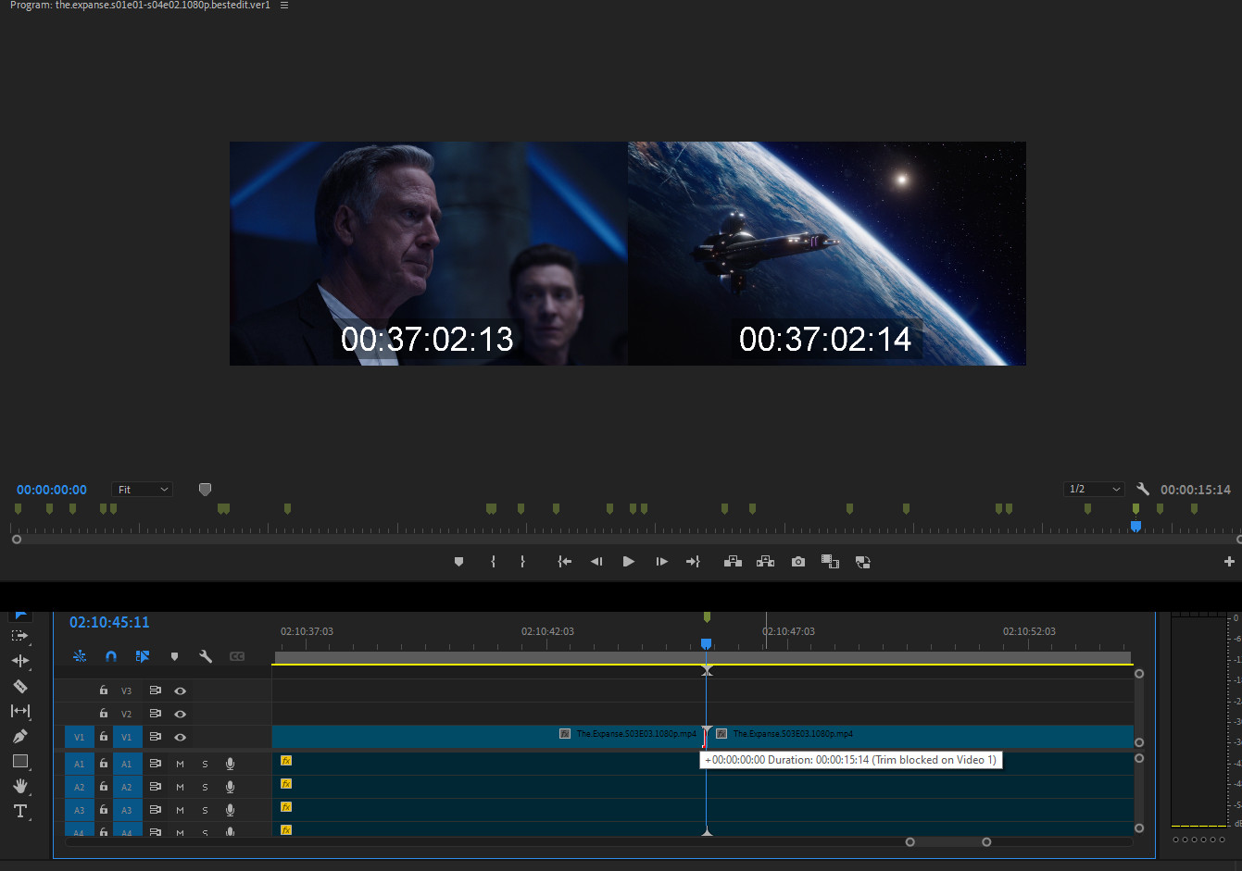Image resolution: width=1242 pixels, height=871 pixels.
Task: Click the timeline playhead timecode 02:10:45:11
Action: [x=109, y=622]
